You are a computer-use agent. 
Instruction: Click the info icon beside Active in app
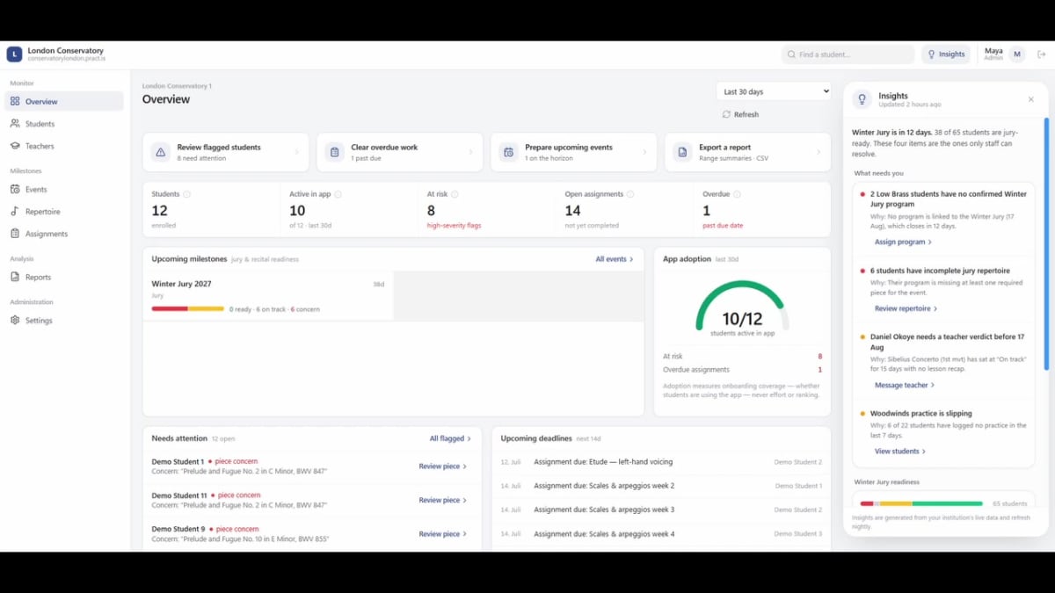(338, 194)
